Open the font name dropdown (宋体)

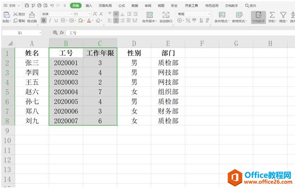71,14
